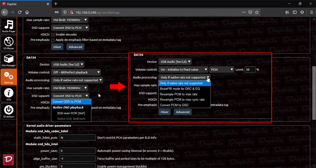Image resolution: width=316 pixels, height=168 pixels.
Task: Choose Resample PCM to max rate
Action: click(x=184, y=94)
